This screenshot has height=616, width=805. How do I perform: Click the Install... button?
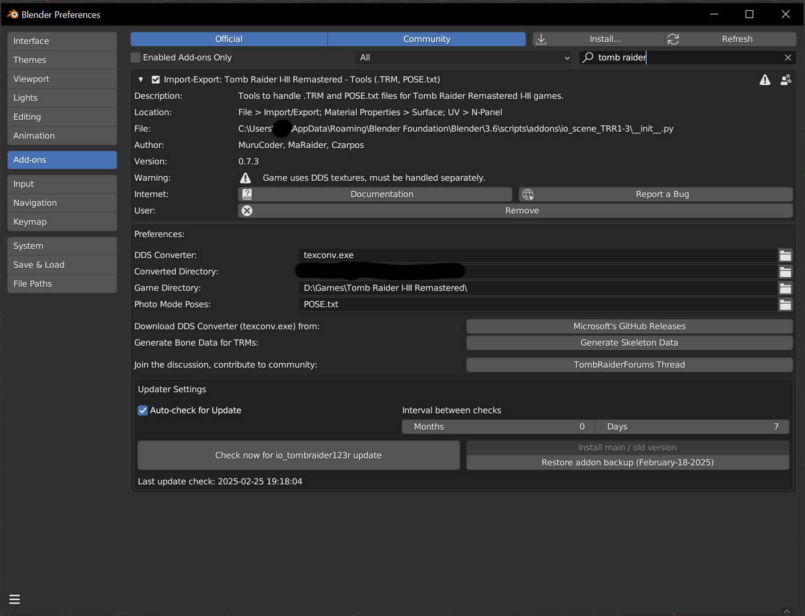point(598,39)
